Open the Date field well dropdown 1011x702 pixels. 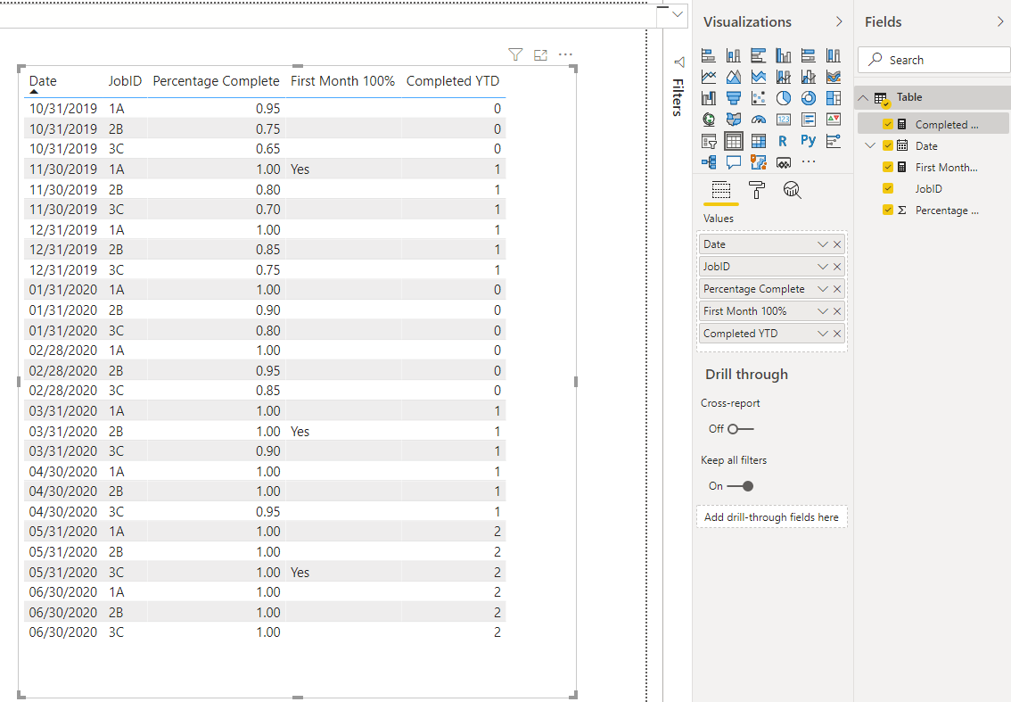pos(822,244)
